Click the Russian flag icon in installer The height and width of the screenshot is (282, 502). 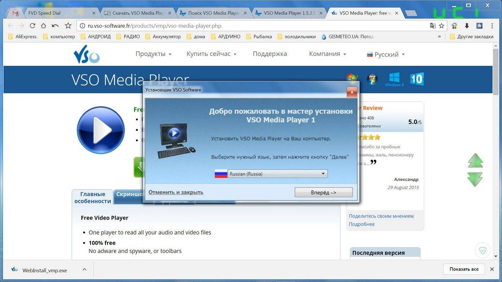(221, 174)
